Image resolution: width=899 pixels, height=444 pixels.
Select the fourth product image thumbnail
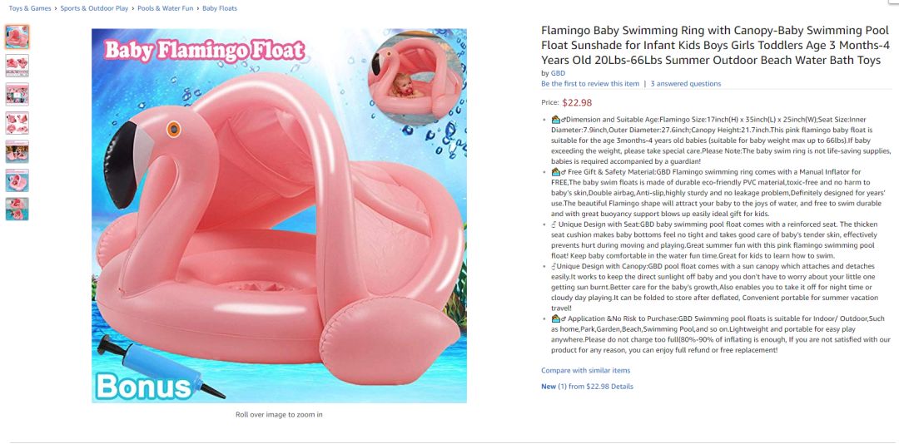pyautogui.click(x=17, y=122)
